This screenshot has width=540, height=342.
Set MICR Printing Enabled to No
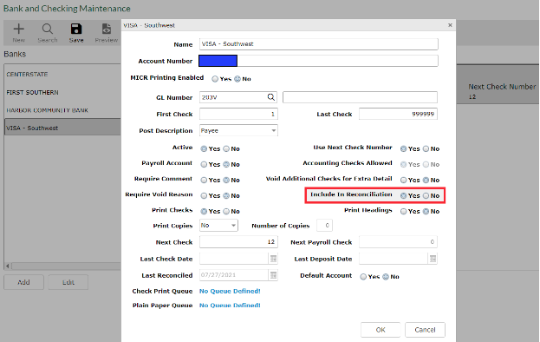tap(237, 79)
